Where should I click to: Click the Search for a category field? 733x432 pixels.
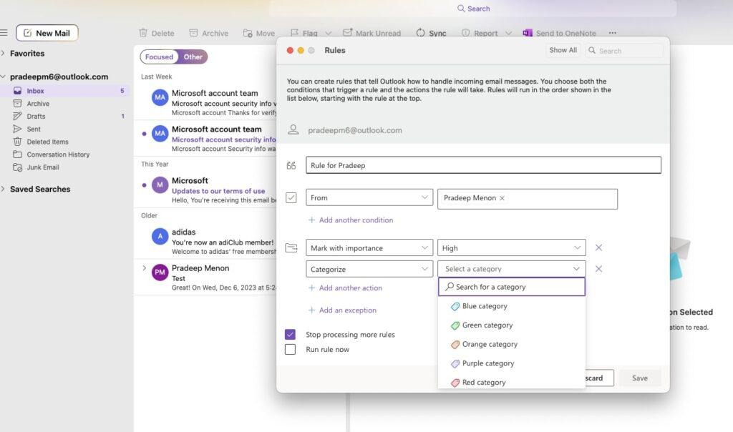pos(511,285)
